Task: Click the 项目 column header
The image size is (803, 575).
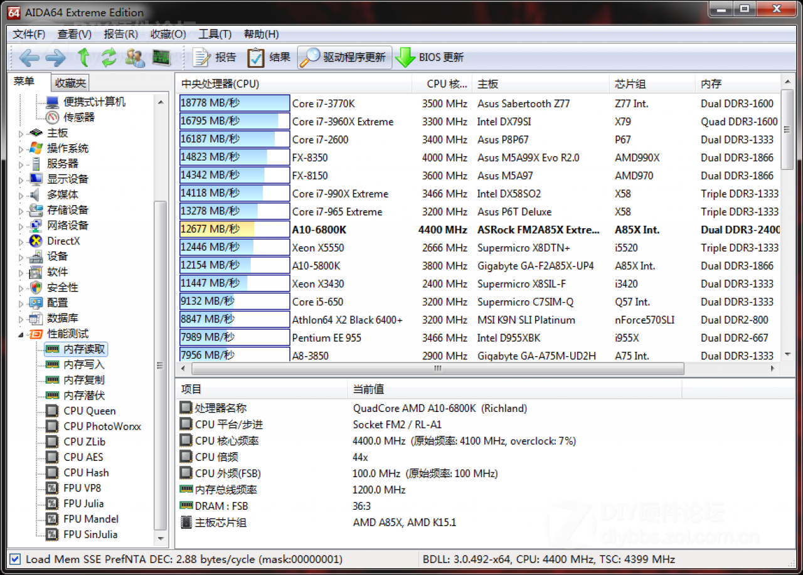Action: coord(262,389)
